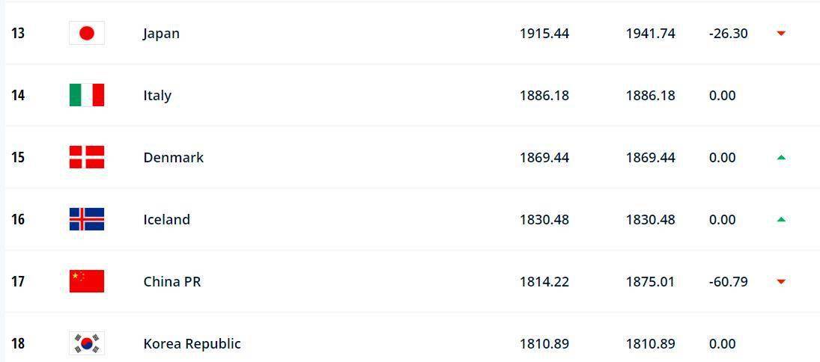Click the Korea Republic flag icon
820x362 pixels.
[x=87, y=343]
